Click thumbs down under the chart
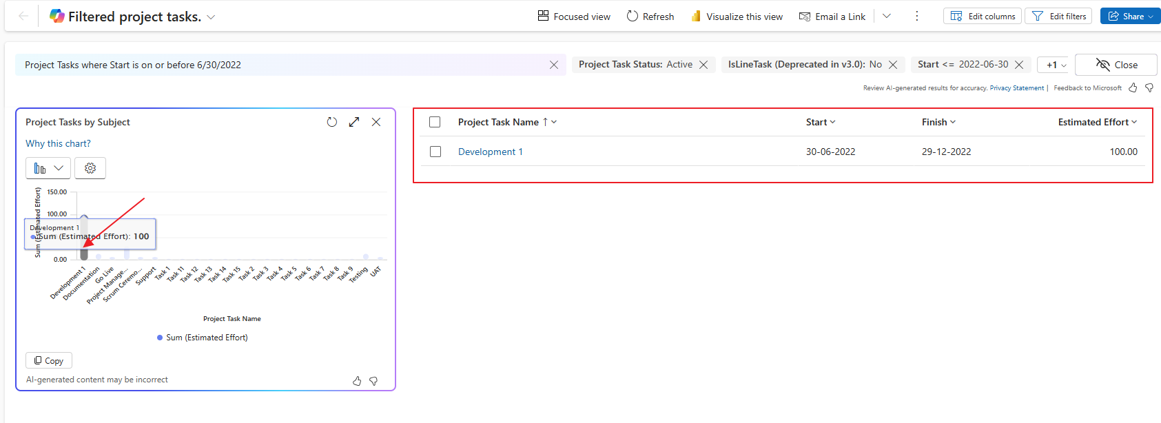The width and height of the screenshot is (1161, 423). [373, 381]
